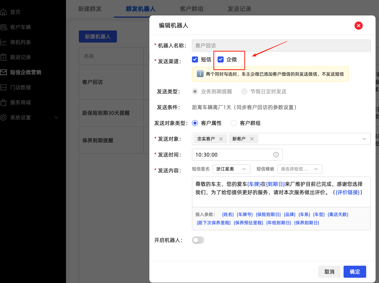Confirm with the 确定 button
Screen dimensions: 379x283
click(x=354, y=272)
